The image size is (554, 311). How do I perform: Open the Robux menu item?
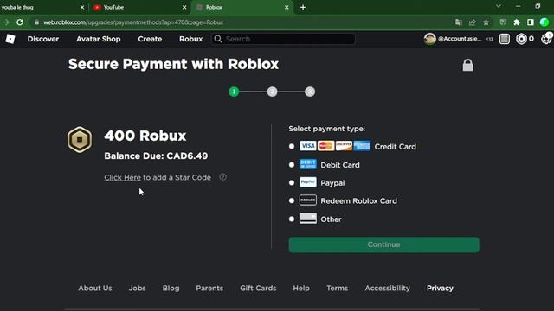(x=190, y=39)
